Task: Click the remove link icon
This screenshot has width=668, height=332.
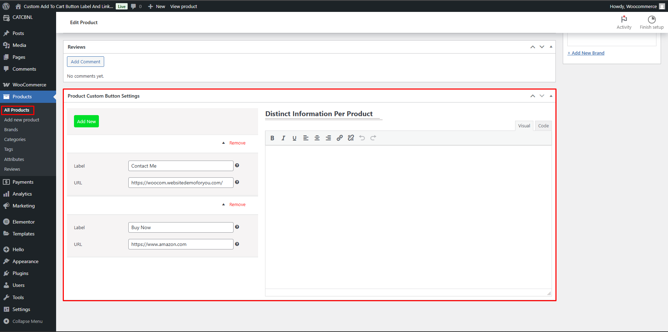Action: [x=351, y=138]
